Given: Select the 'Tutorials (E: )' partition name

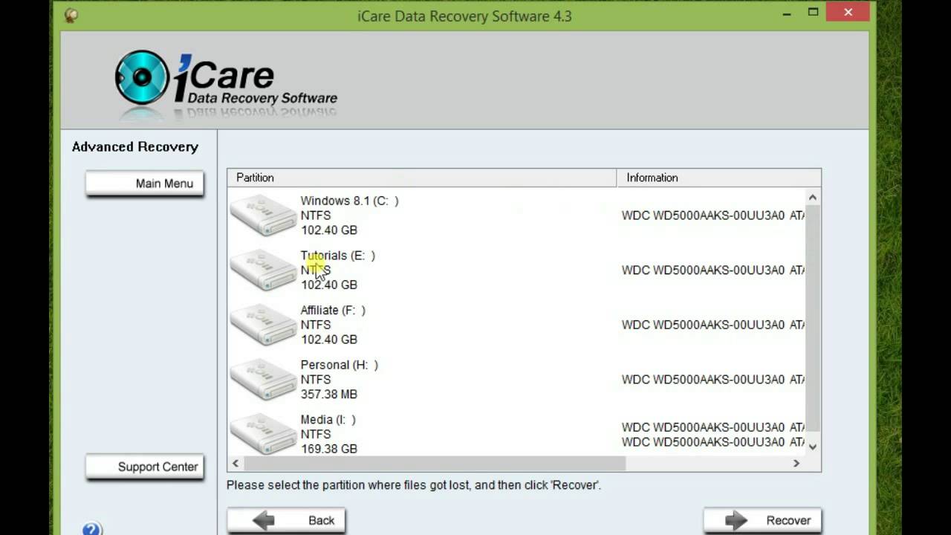Looking at the screenshot, I should [x=338, y=256].
